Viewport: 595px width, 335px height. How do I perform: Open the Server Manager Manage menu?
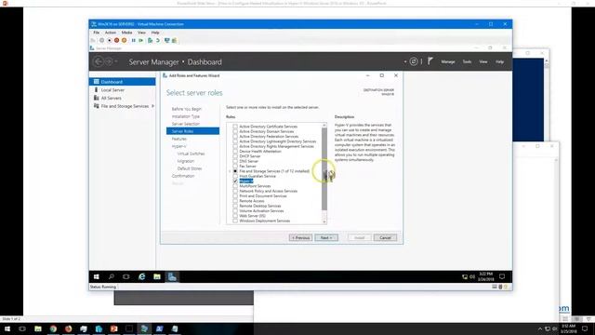(x=448, y=61)
